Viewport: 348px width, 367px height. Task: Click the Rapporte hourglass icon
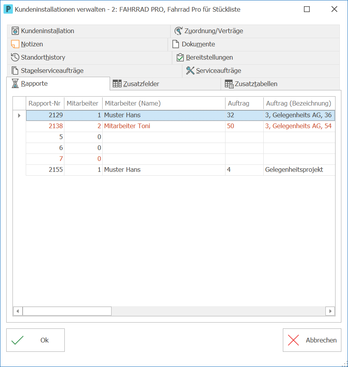(15, 83)
